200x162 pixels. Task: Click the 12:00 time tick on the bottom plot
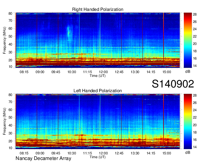click(103, 153)
